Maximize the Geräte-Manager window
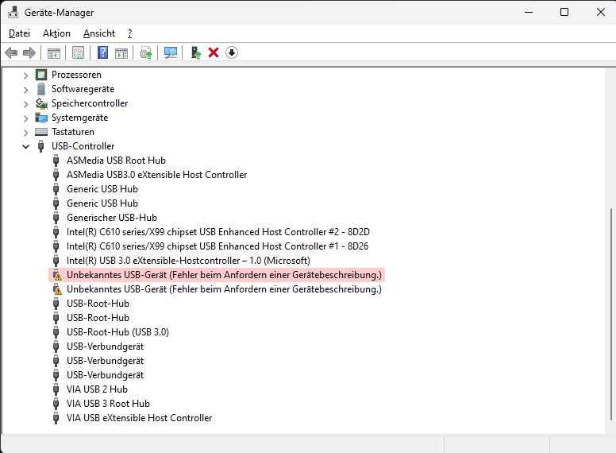This screenshot has width=616, height=453. (x=564, y=12)
